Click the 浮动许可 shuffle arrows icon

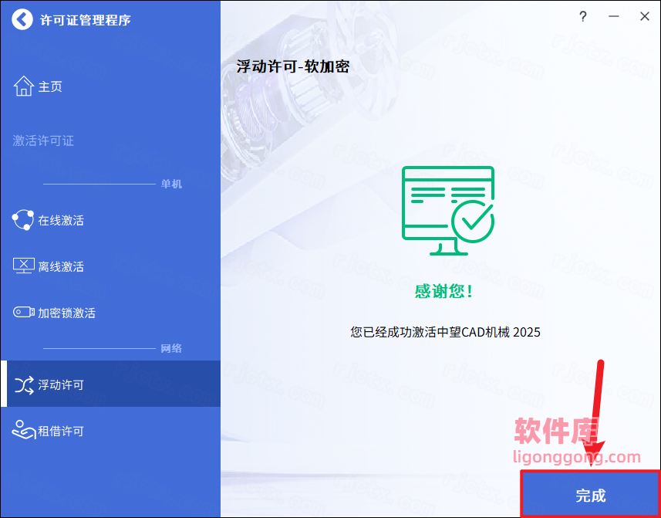tap(24, 385)
